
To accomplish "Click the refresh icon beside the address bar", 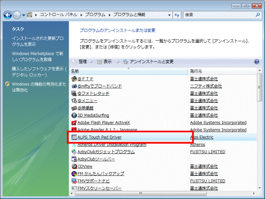I will 177,15.
